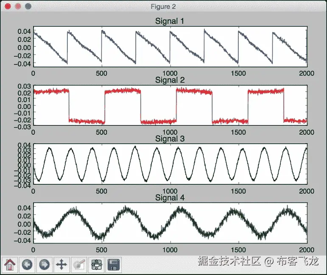327x275 pixels.
Task: Click Signal 4 y-axis label 0.00
Action: (24, 224)
